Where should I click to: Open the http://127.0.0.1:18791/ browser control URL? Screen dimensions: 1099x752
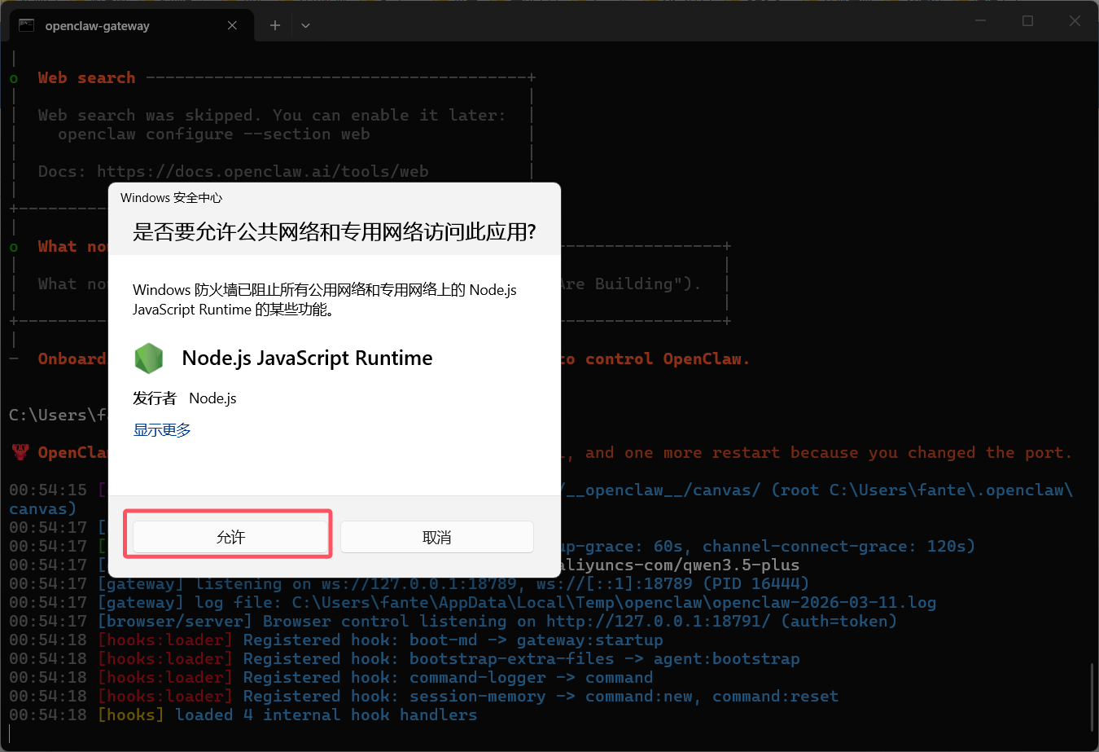658,621
